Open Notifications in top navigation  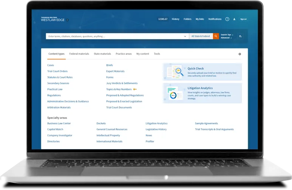(x=215, y=19)
